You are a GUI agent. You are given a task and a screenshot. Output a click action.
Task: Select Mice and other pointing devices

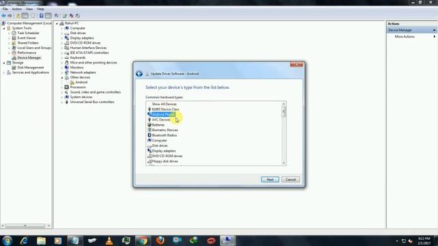[x=93, y=63]
